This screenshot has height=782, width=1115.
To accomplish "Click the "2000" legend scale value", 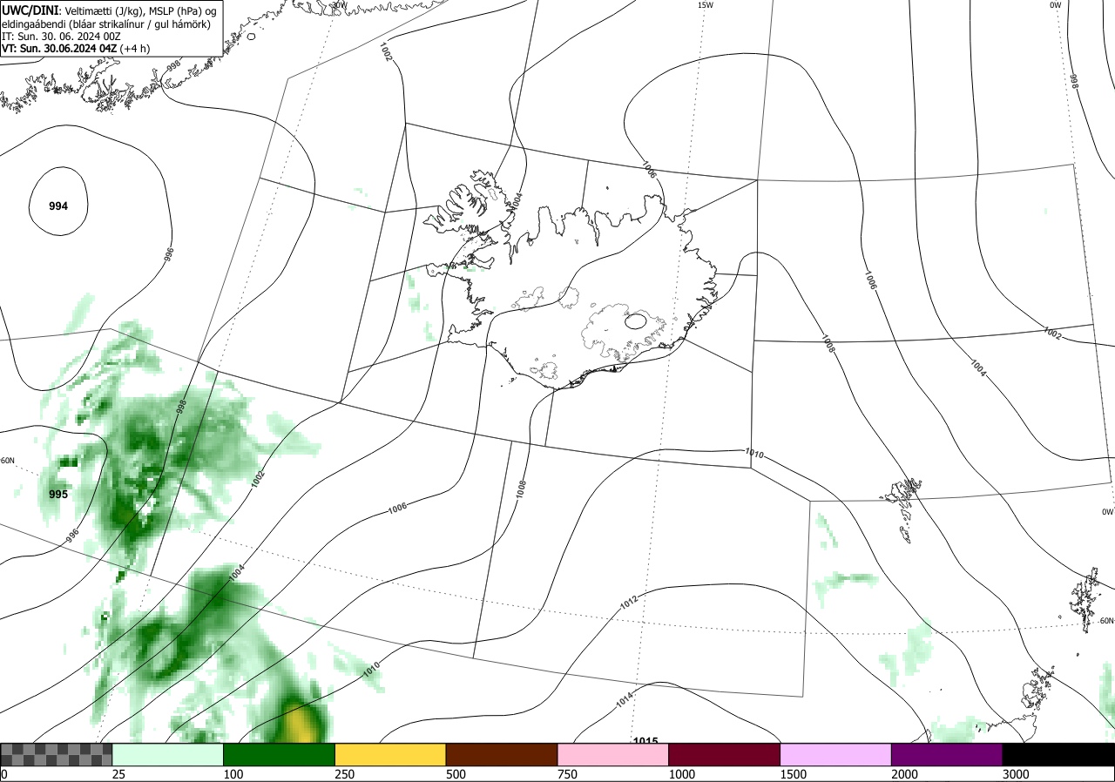I will pyautogui.click(x=904, y=774).
